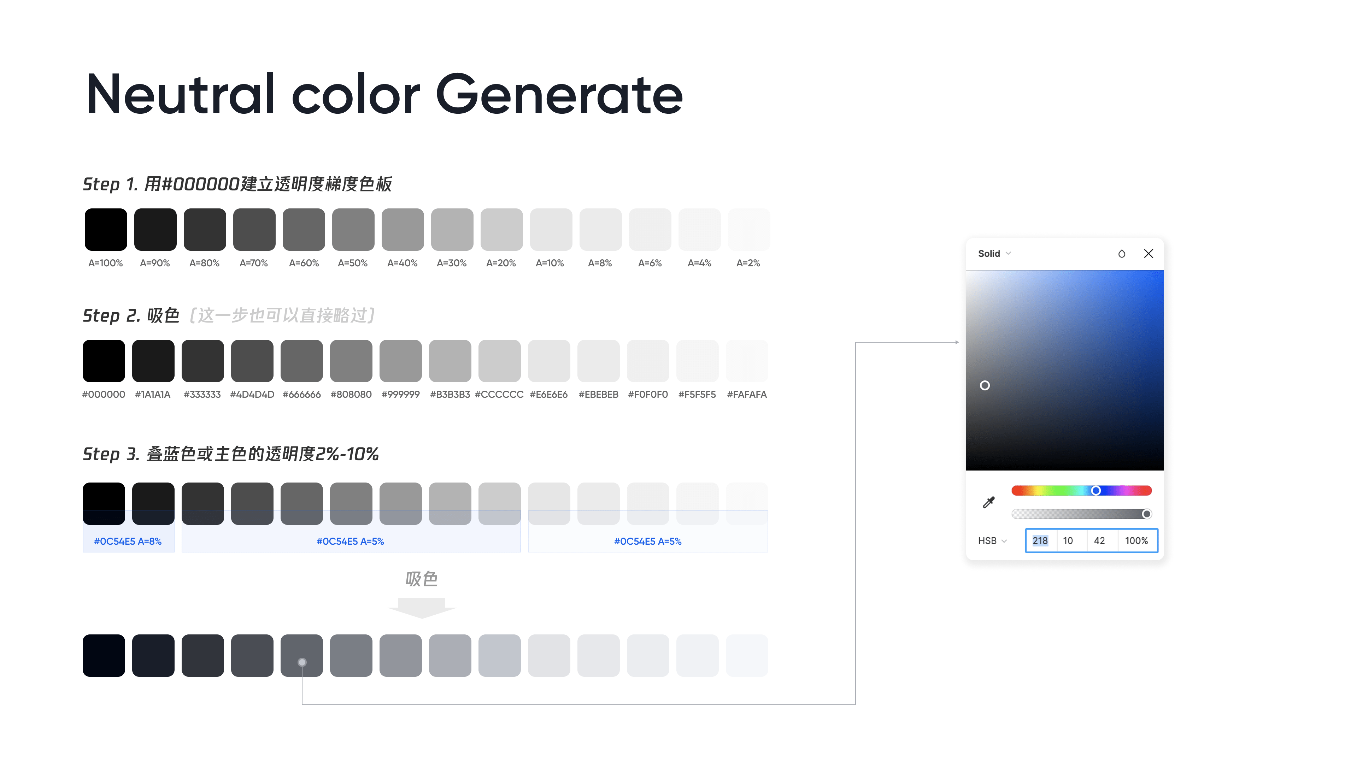
Task: Close the color picker panel
Action: pos(1149,254)
